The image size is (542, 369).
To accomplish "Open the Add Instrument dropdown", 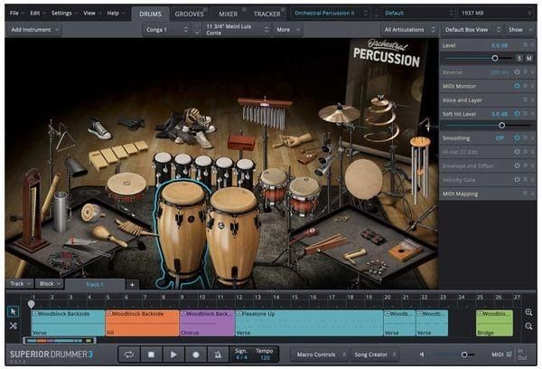I will tap(33, 30).
